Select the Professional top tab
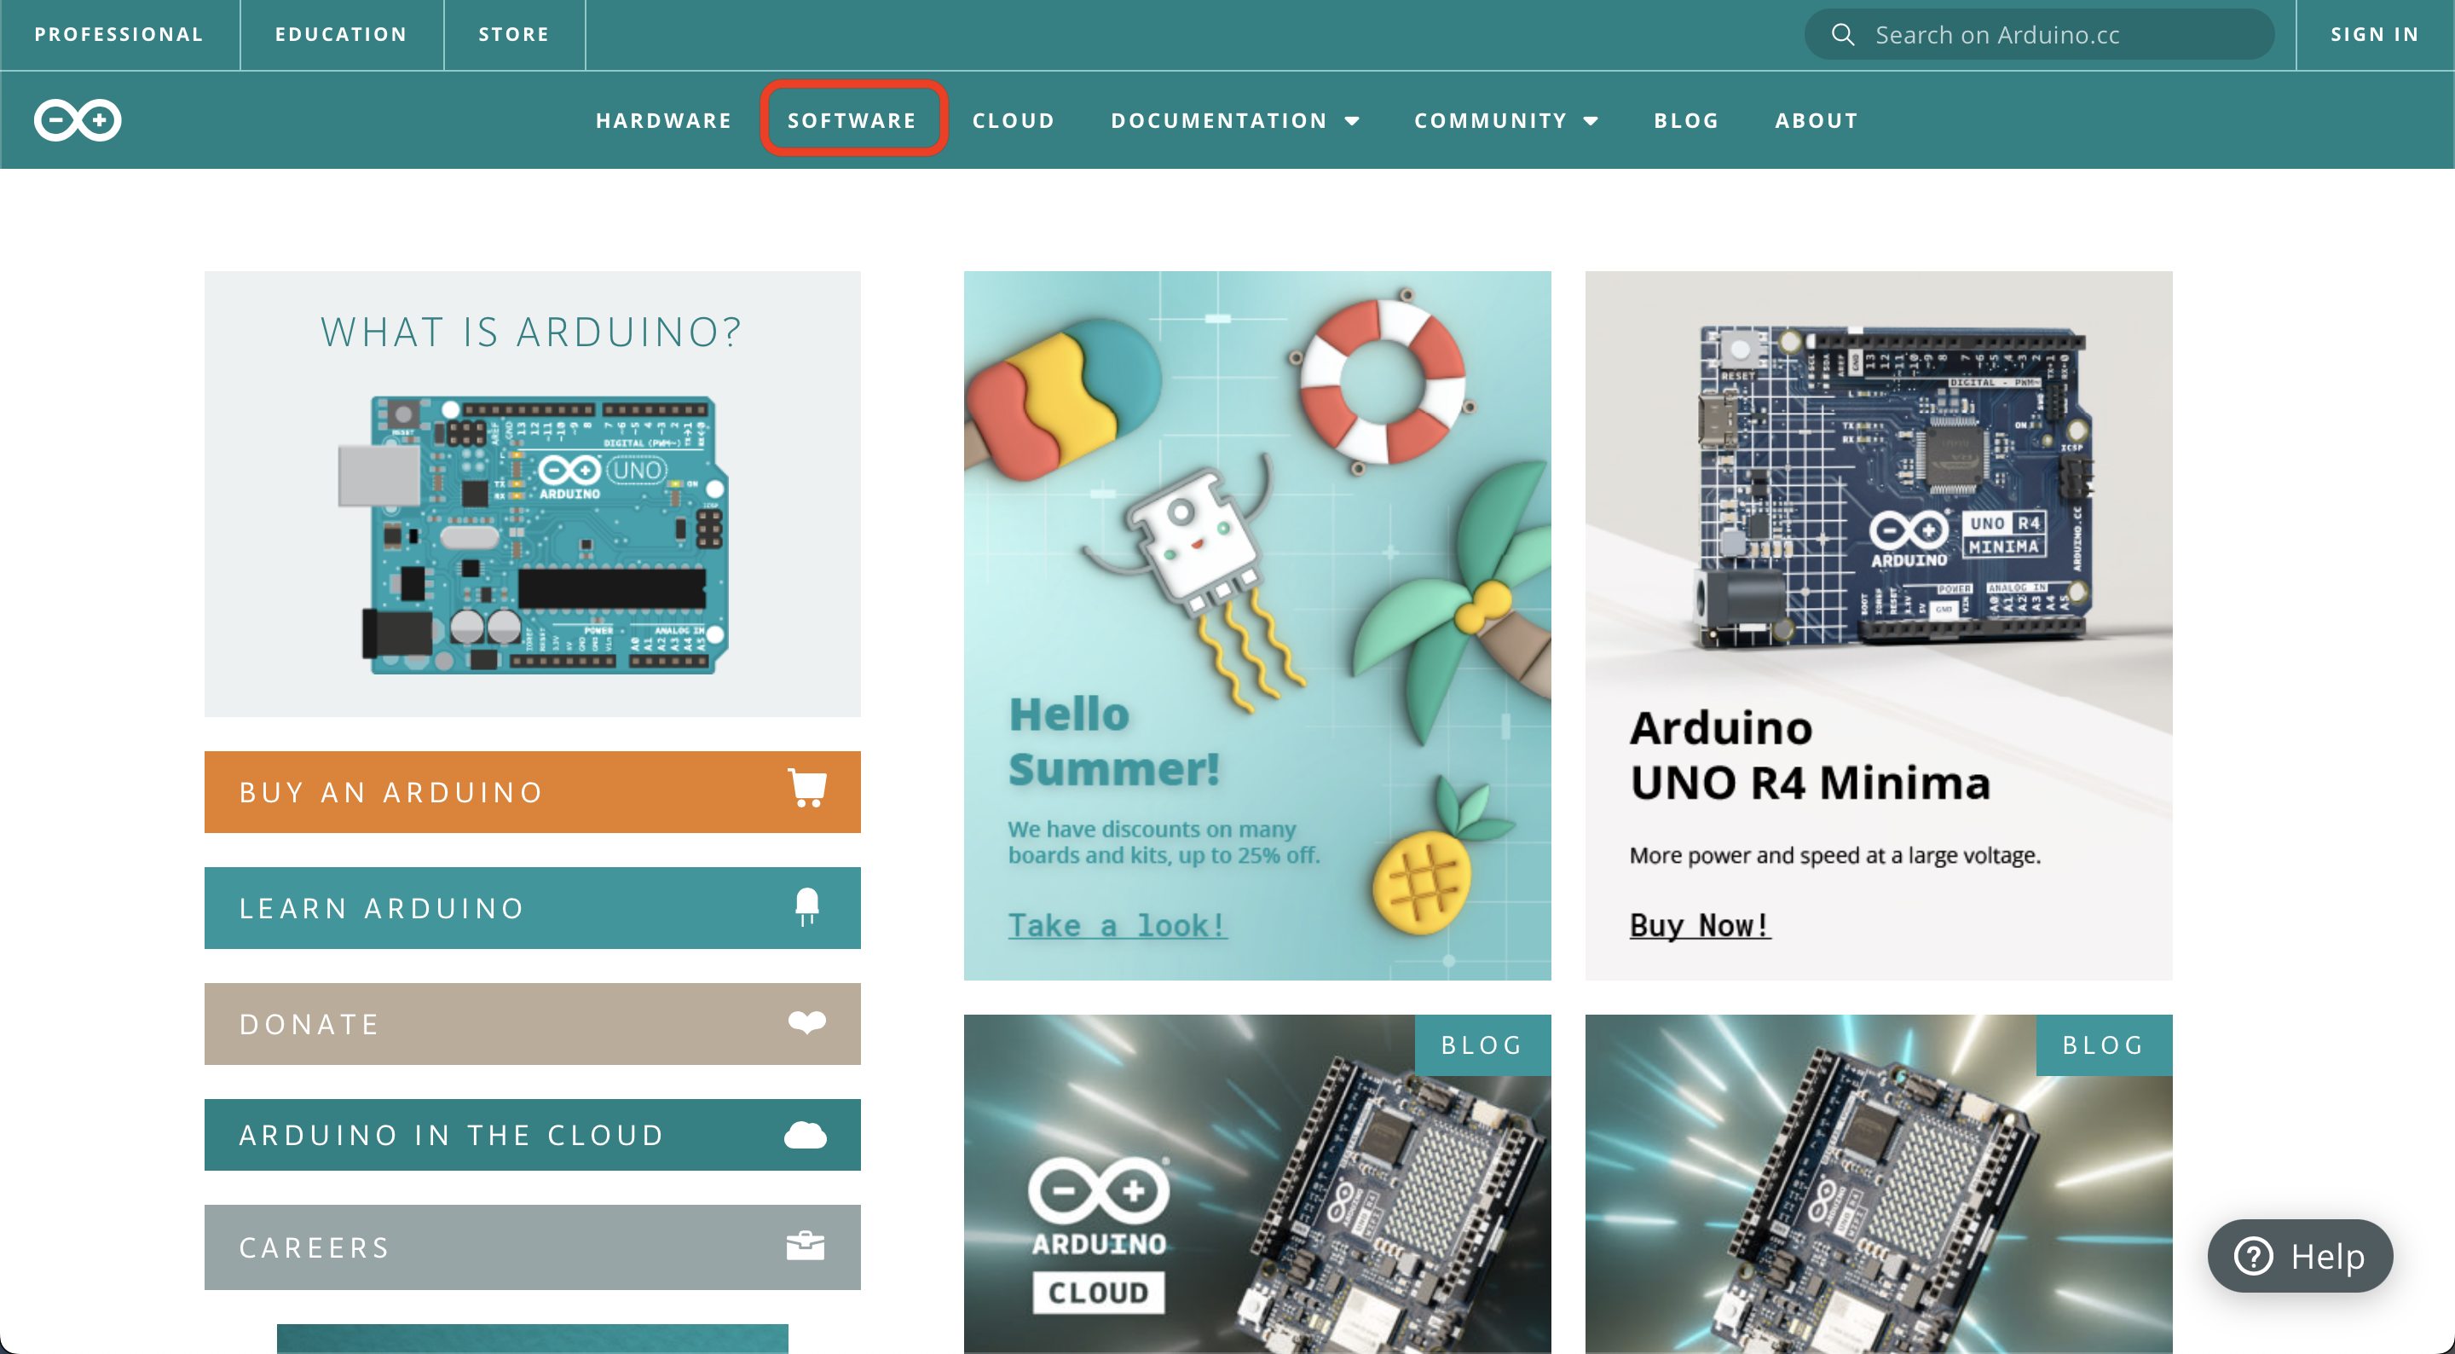Screen dimensions: 2455x1354 (x=119, y=34)
